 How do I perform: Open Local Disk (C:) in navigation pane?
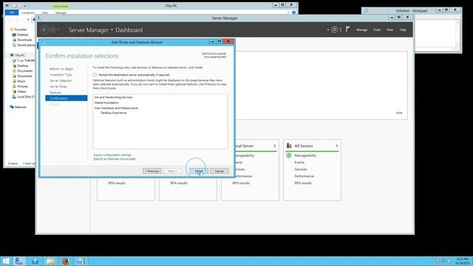coord(24,97)
